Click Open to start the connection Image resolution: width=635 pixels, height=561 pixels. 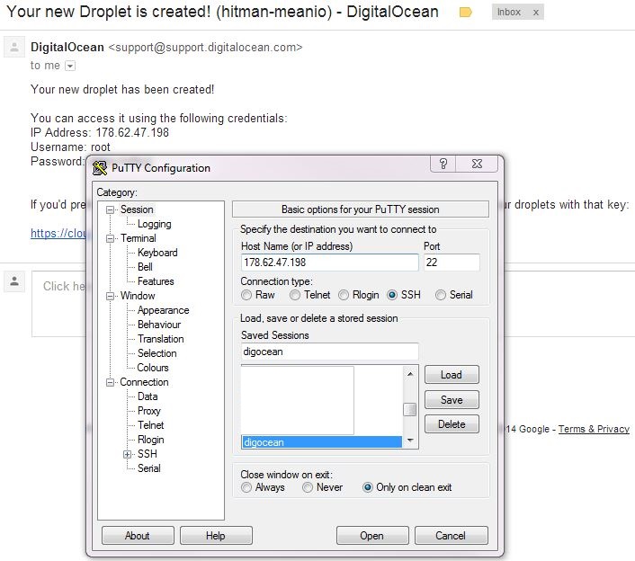click(x=372, y=536)
